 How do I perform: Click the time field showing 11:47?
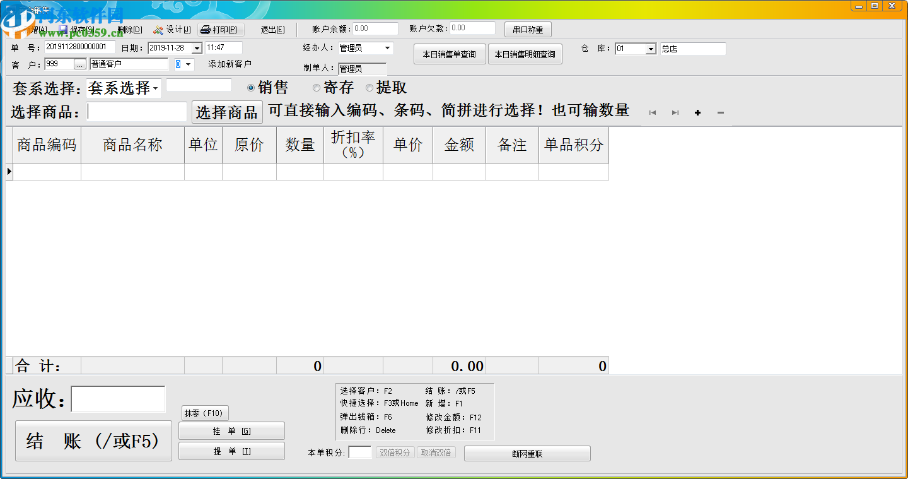(x=223, y=47)
